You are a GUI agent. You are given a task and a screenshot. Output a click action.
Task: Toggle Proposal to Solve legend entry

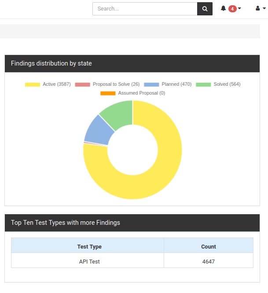click(107, 84)
